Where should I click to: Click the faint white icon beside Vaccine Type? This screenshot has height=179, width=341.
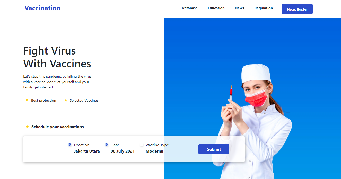click(142, 145)
